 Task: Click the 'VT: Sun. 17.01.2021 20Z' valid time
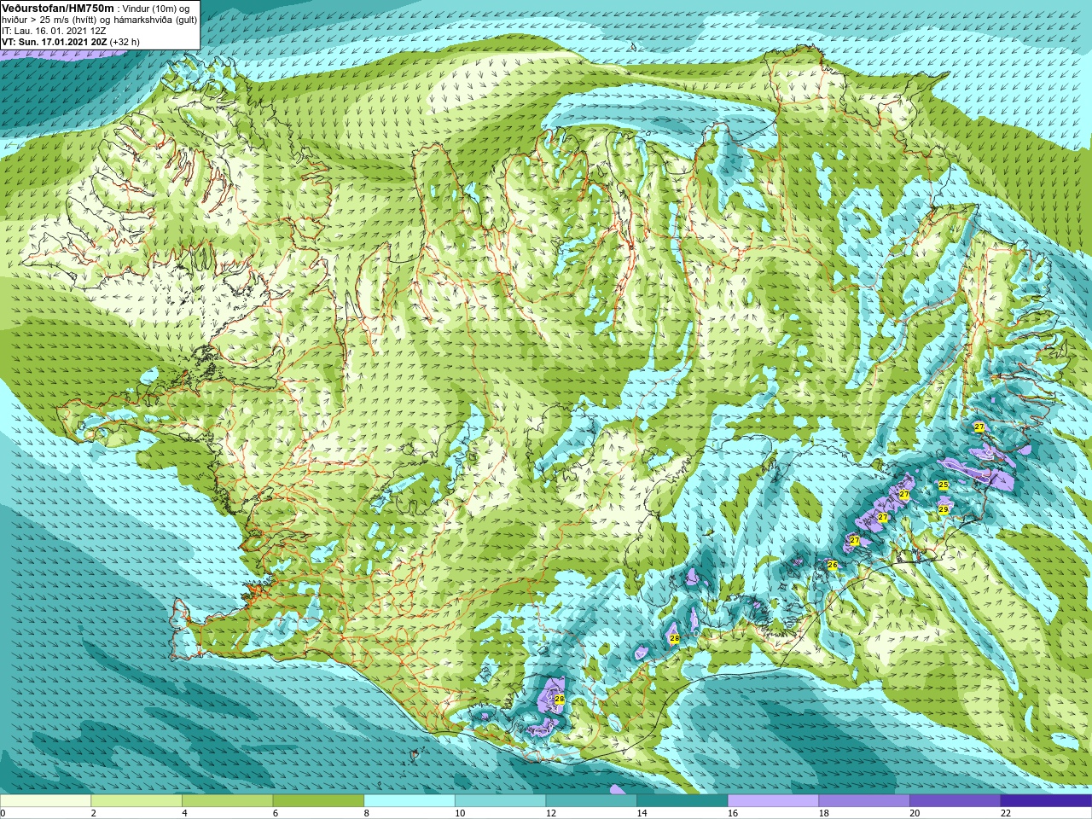click(53, 42)
